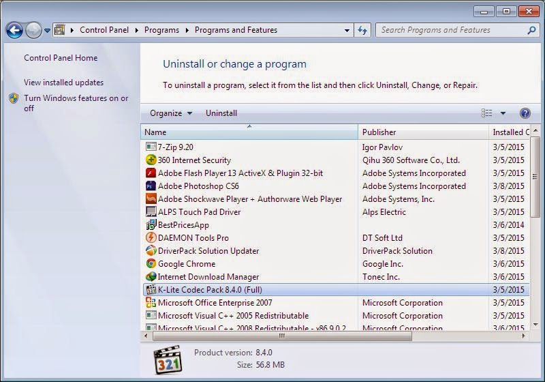545x382 pixels.
Task: Click the large 321 icon in details pane
Action: click(168, 360)
